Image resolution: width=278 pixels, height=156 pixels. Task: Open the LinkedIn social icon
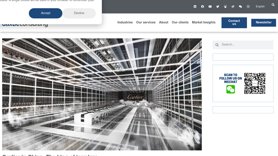click(195, 7)
